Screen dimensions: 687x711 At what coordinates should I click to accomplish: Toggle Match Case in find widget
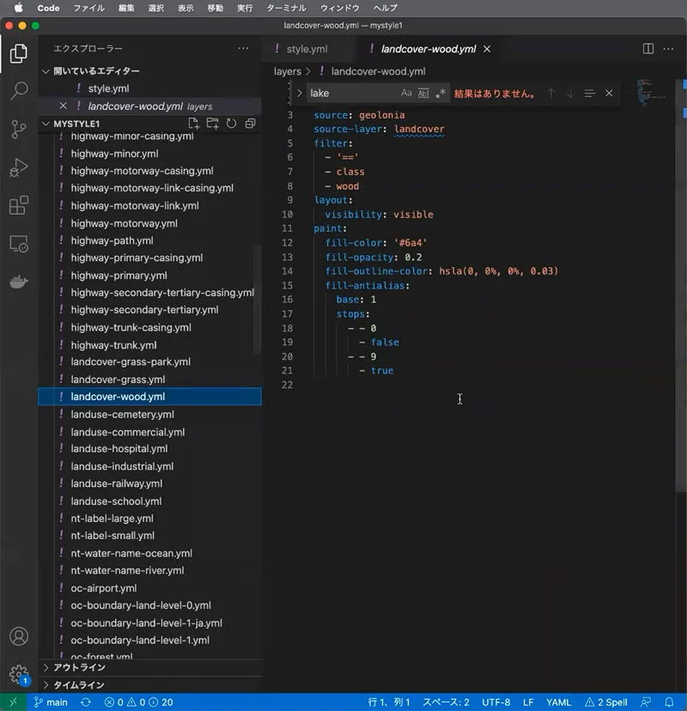pyautogui.click(x=406, y=93)
